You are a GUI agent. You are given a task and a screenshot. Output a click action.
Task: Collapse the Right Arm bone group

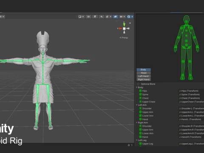pyautogui.click(x=137, y=122)
